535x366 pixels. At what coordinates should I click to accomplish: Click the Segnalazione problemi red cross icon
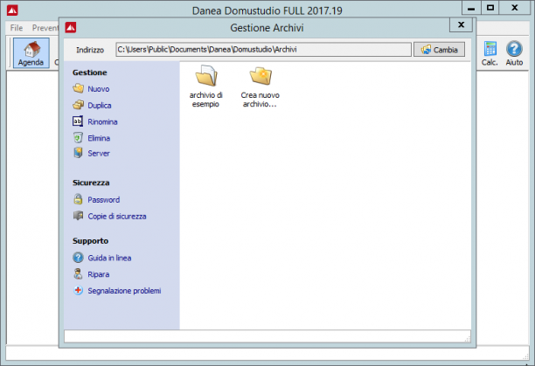click(x=78, y=290)
